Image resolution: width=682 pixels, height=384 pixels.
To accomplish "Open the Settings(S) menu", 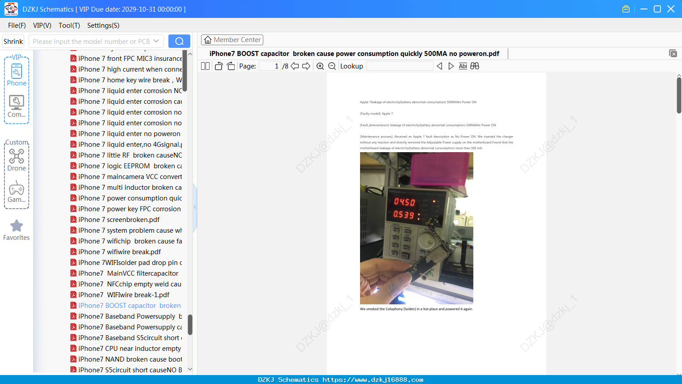I will coord(103,26).
